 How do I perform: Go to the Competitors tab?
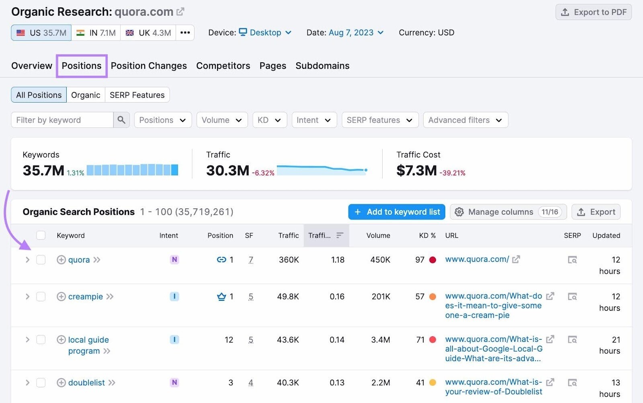pos(223,66)
